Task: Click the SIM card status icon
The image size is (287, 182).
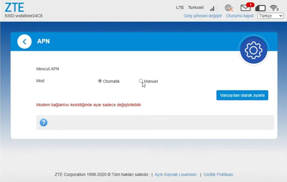Action: (x=260, y=8)
